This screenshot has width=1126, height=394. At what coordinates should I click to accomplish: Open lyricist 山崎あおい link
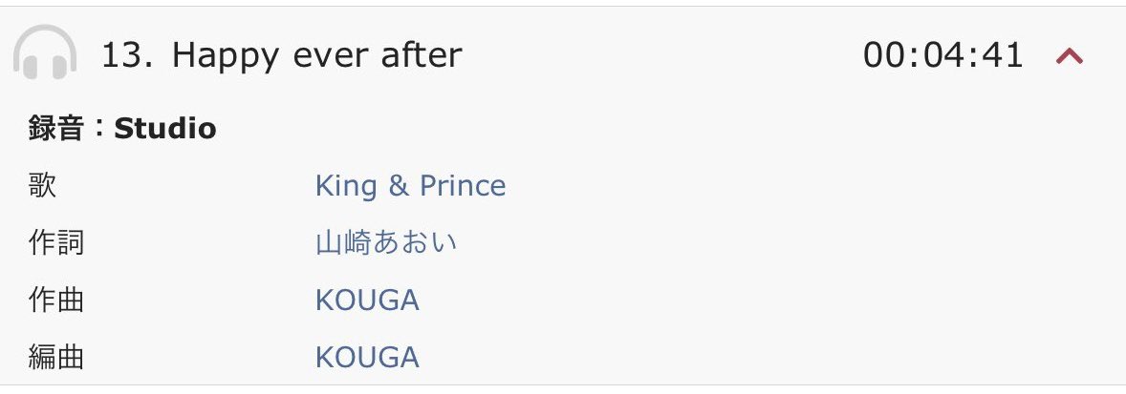[x=386, y=243]
